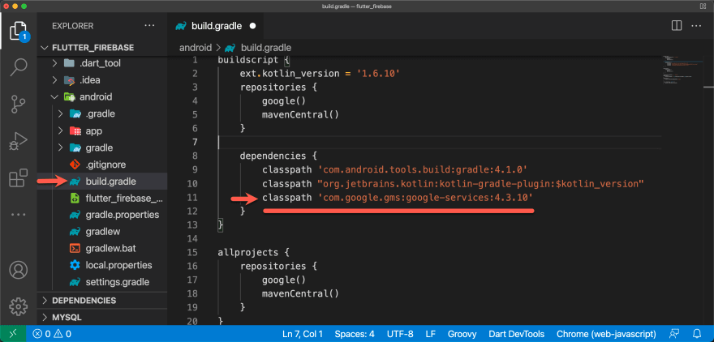
Task: Change indentation via Spaces: 4
Action: [x=355, y=334]
